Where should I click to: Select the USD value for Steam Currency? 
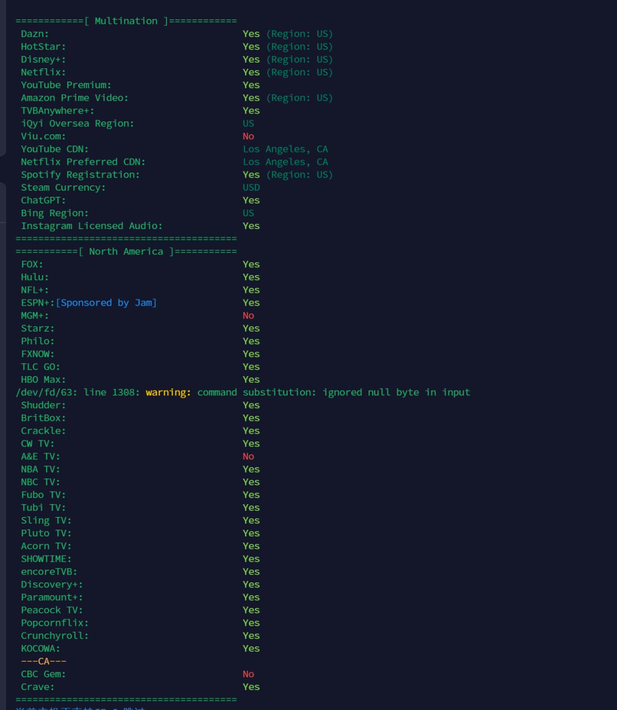click(251, 187)
